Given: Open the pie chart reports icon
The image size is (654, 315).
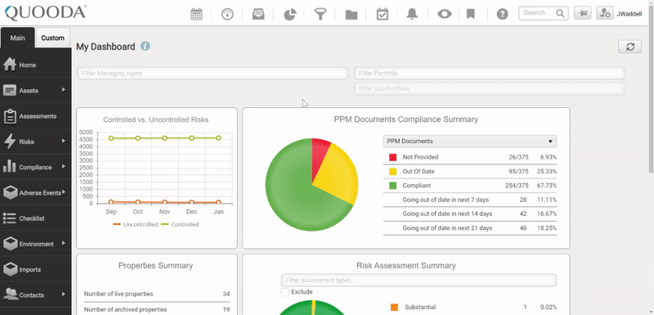Looking at the screenshot, I should pos(290,14).
